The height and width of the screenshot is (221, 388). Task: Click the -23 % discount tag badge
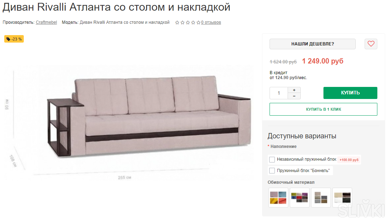14,39
